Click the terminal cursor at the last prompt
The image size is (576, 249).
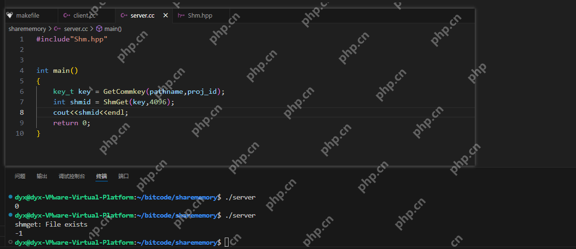[x=227, y=242]
